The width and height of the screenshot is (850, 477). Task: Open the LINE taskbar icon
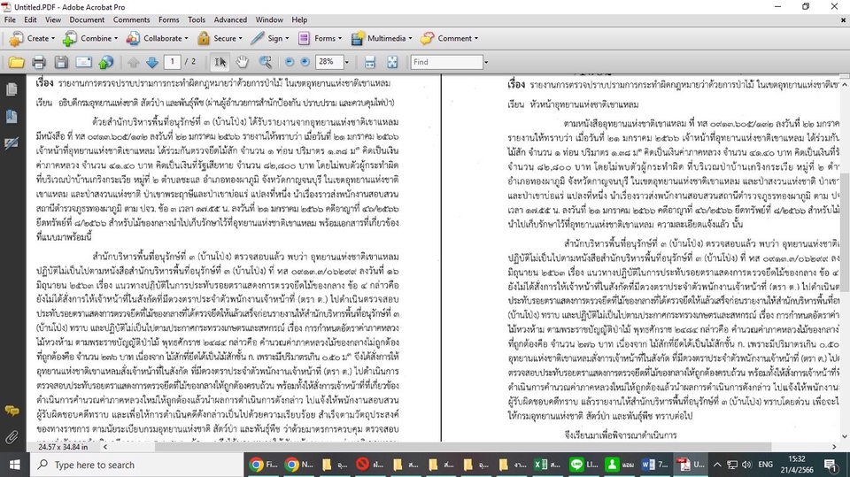coord(583,465)
